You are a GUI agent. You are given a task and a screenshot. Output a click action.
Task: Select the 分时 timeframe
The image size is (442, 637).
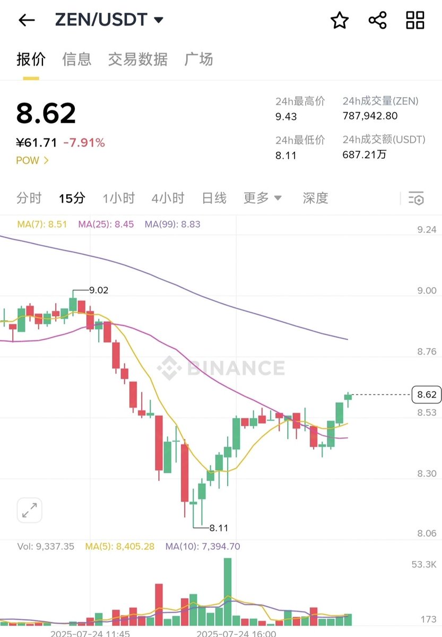coord(29,198)
